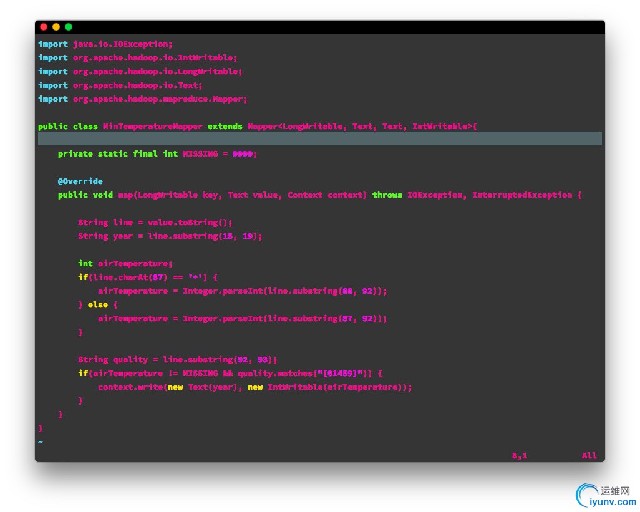Click the MISSING constant declaration
This screenshot has width=640, height=512.
coord(158,154)
